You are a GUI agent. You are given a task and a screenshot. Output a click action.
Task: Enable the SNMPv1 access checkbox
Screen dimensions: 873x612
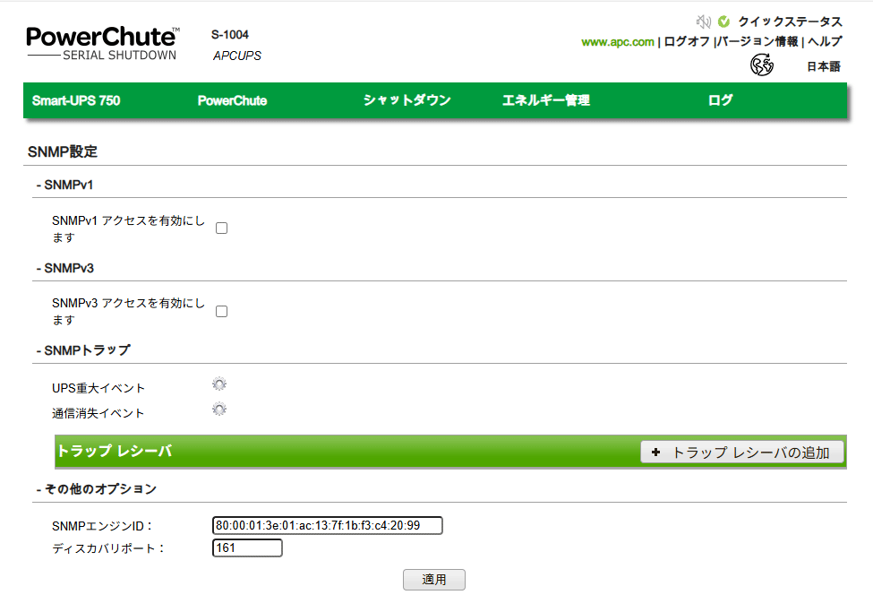coord(221,228)
